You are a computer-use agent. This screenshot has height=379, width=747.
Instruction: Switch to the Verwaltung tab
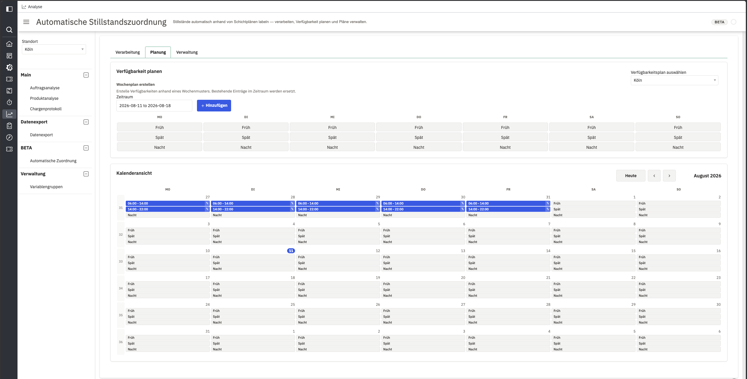coord(187,52)
